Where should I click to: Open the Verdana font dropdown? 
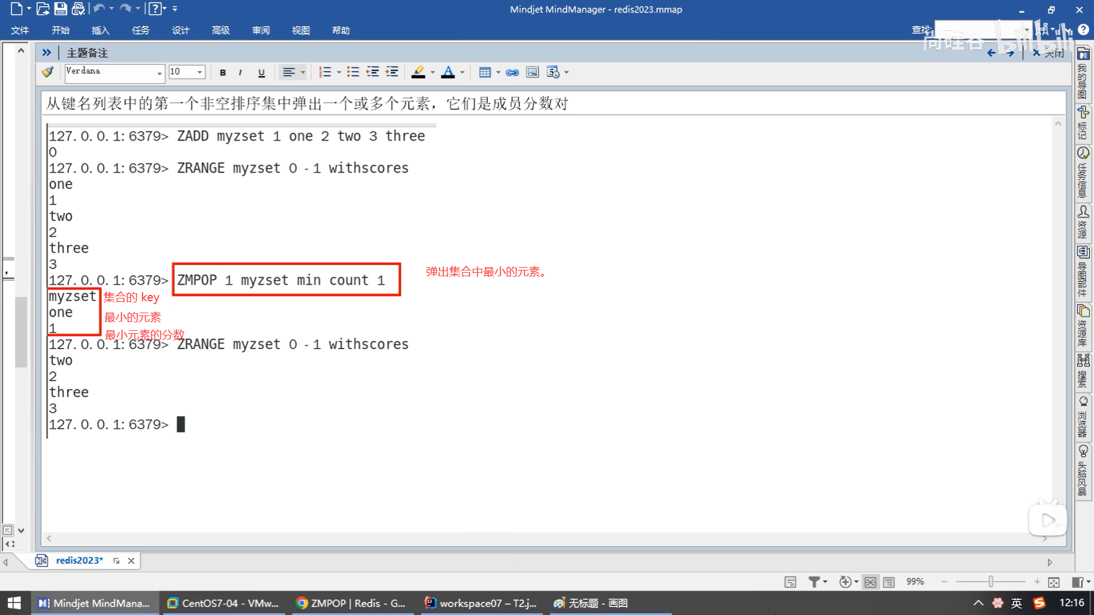(159, 72)
